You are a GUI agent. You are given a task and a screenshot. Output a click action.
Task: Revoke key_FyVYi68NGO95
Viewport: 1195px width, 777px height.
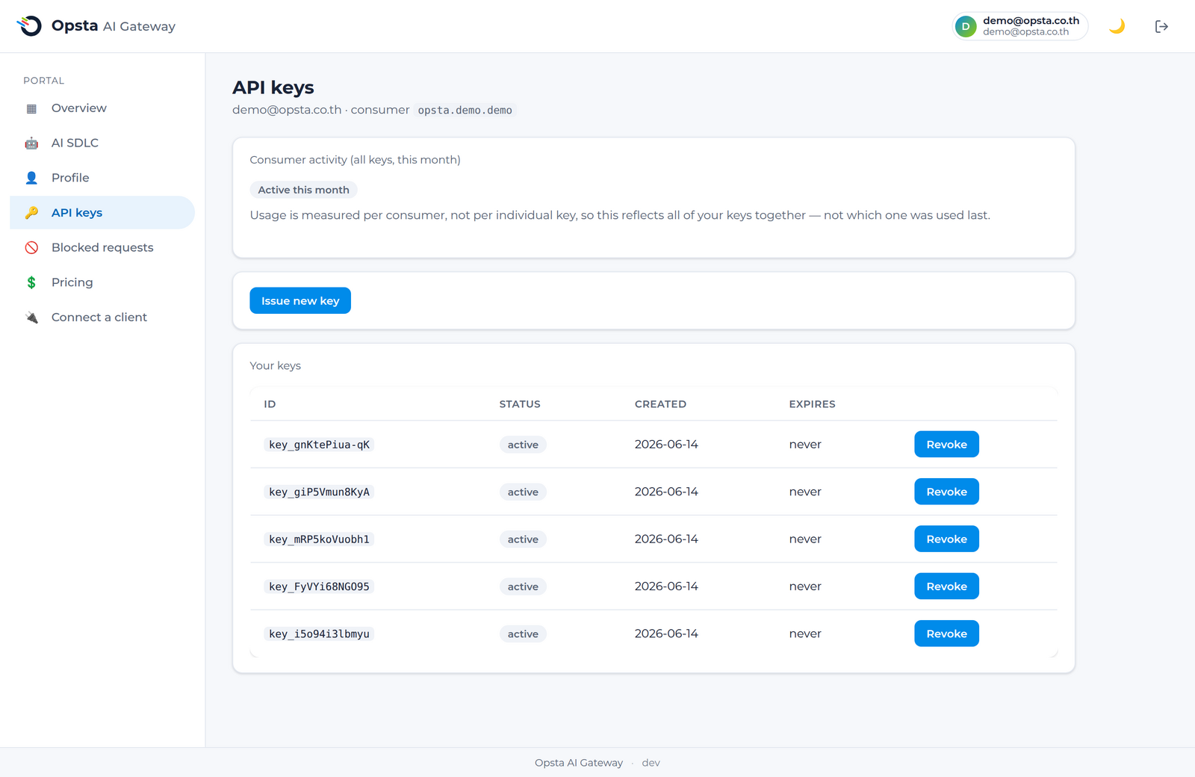(946, 586)
